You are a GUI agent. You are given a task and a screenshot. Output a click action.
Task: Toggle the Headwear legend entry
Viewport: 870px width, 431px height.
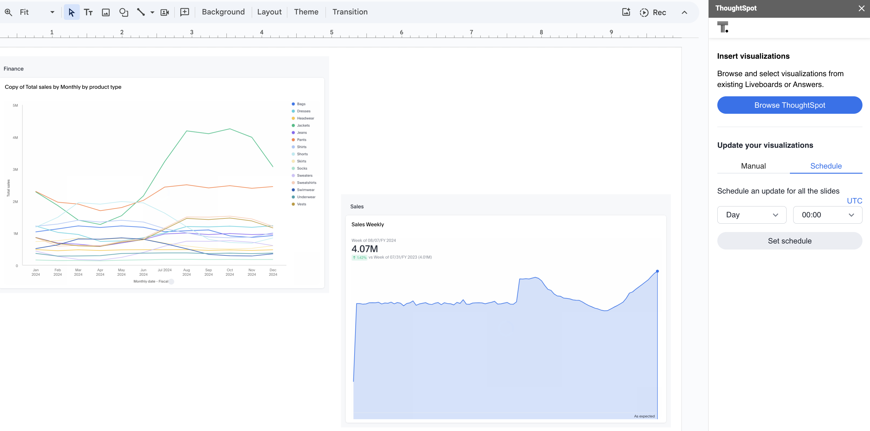pyautogui.click(x=303, y=118)
